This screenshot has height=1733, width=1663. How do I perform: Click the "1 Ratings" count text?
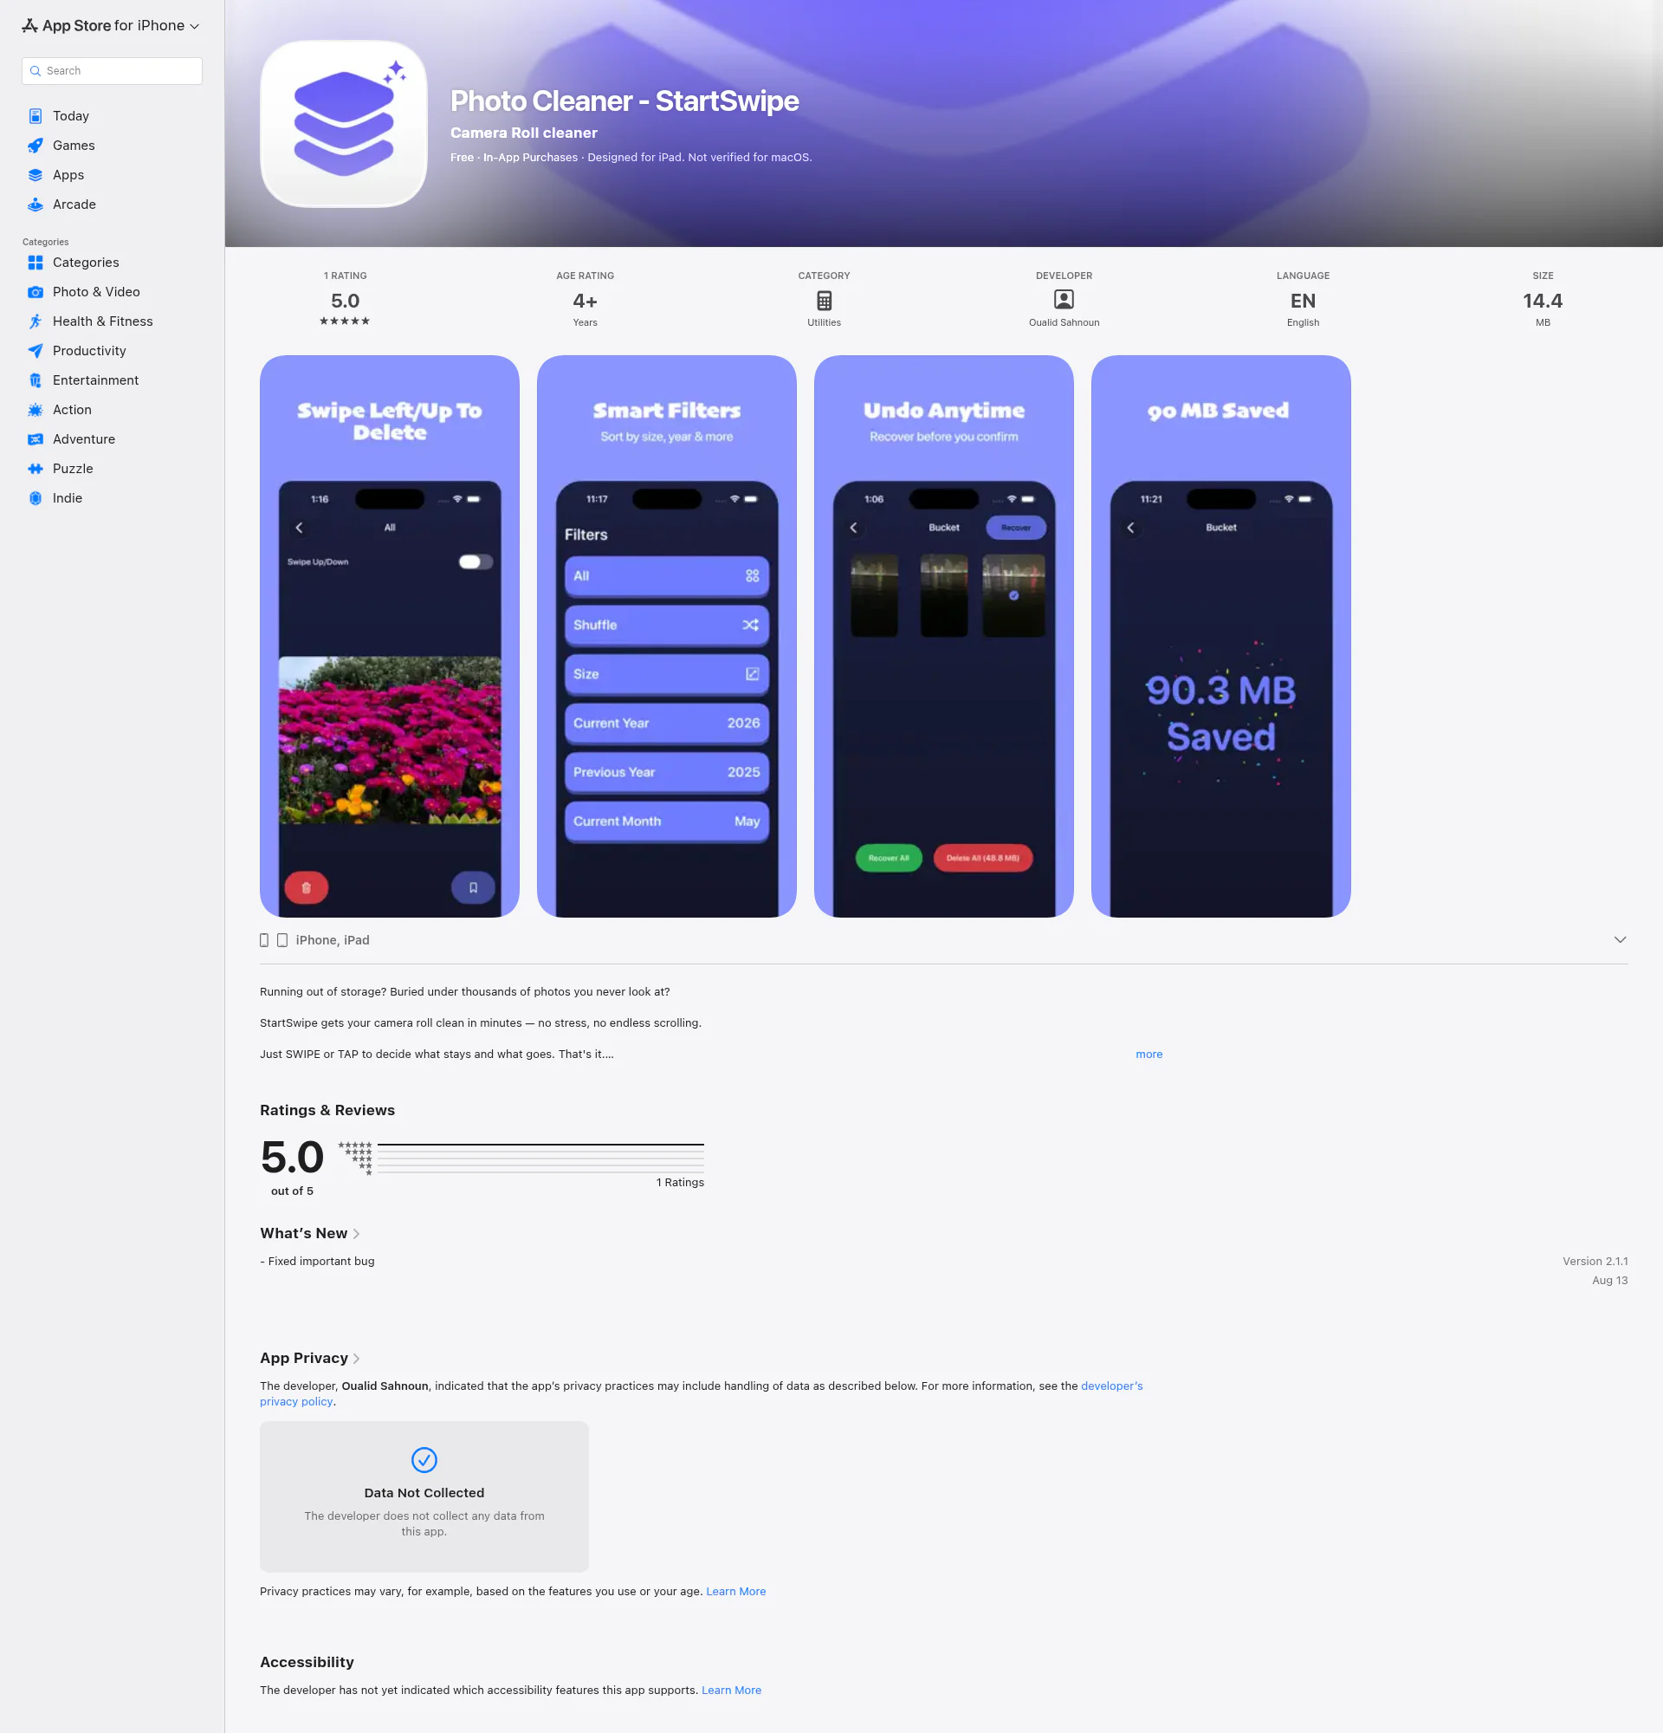[680, 1182]
